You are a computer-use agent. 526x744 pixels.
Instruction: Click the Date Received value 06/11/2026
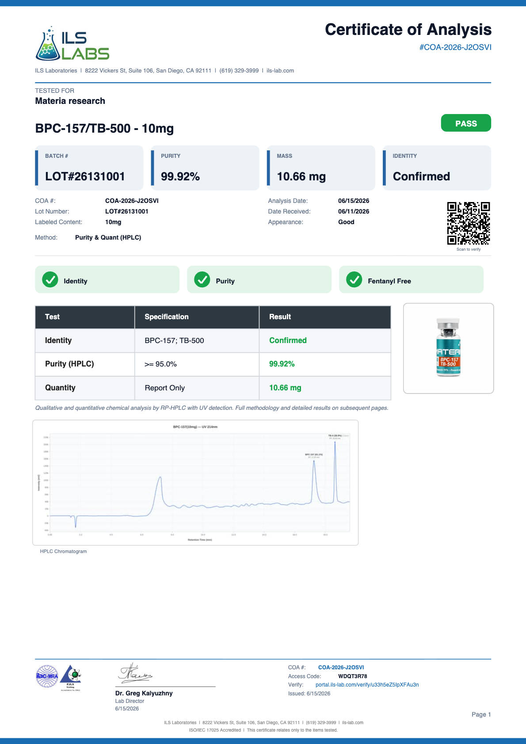[x=354, y=211]
